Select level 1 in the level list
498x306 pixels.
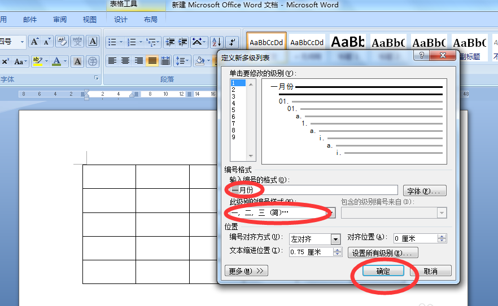(x=238, y=83)
